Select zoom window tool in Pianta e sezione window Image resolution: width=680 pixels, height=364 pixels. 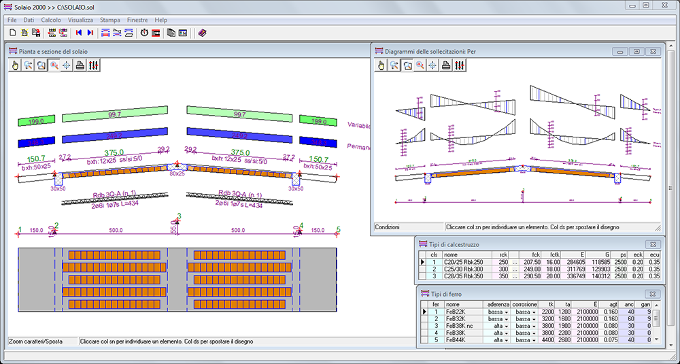(41, 65)
